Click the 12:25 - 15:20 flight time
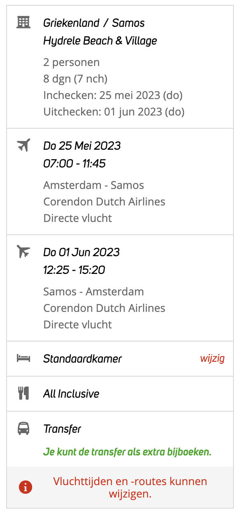Image resolution: width=238 pixels, height=514 pixels. pyautogui.click(x=74, y=270)
